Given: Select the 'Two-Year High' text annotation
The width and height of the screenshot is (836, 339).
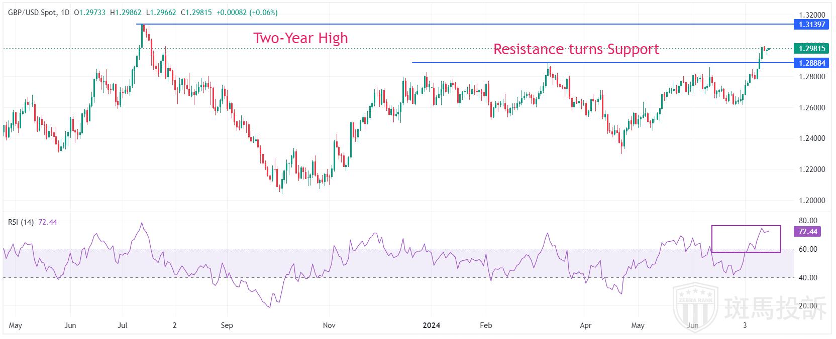Looking at the screenshot, I should pyautogui.click(x=300, y=38).
